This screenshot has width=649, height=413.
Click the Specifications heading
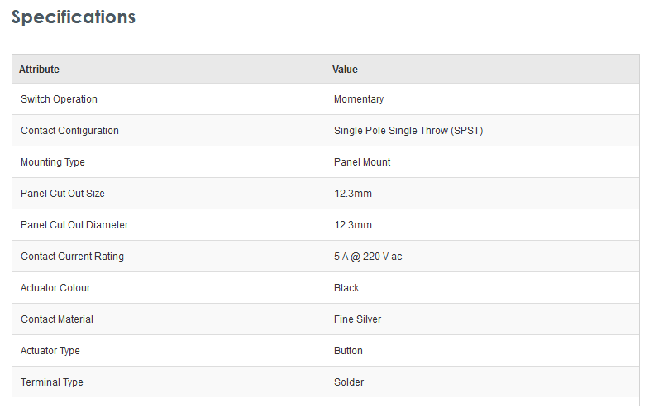pyautogui.click(x=74, y=17)
